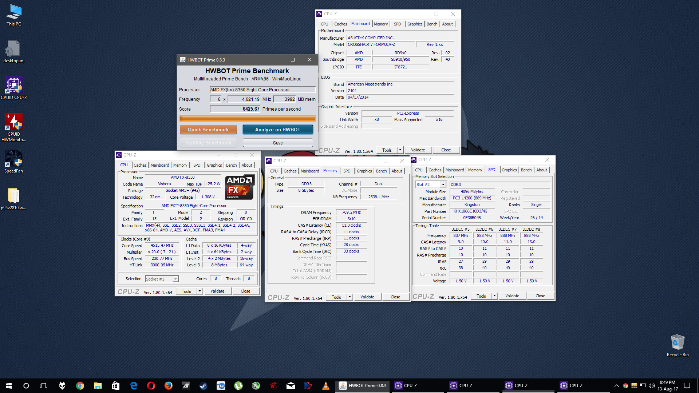
Task: Open Slot #2 memory slot dropdown
Action: [443, 184]
